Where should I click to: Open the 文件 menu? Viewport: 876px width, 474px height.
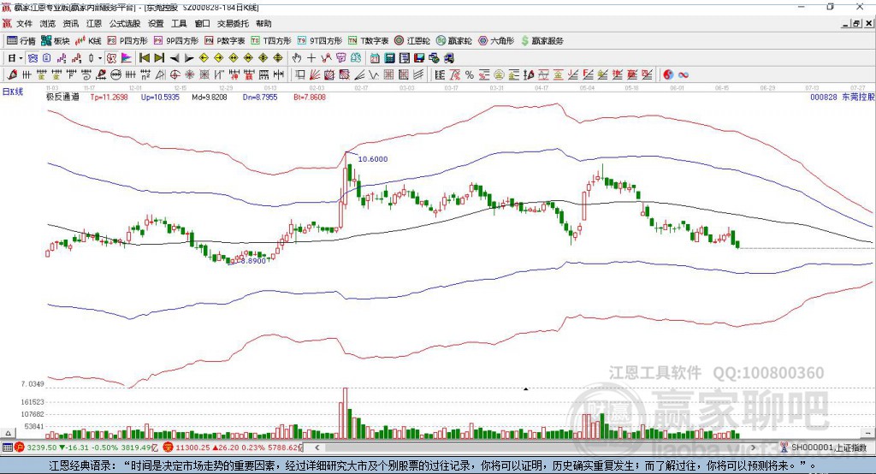[x=24, y=23]
